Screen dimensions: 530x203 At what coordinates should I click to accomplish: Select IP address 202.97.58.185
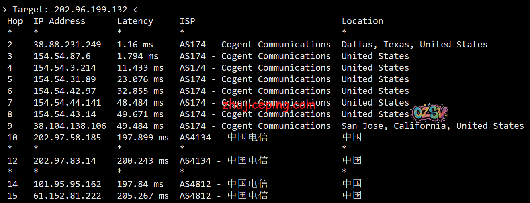[67, 138]
